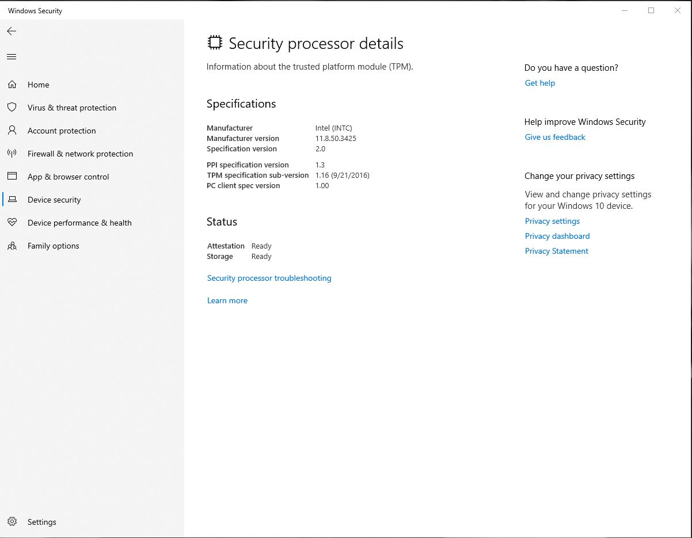Click the back arrow icon
692x538 pixels.
(x=12, y=31)
